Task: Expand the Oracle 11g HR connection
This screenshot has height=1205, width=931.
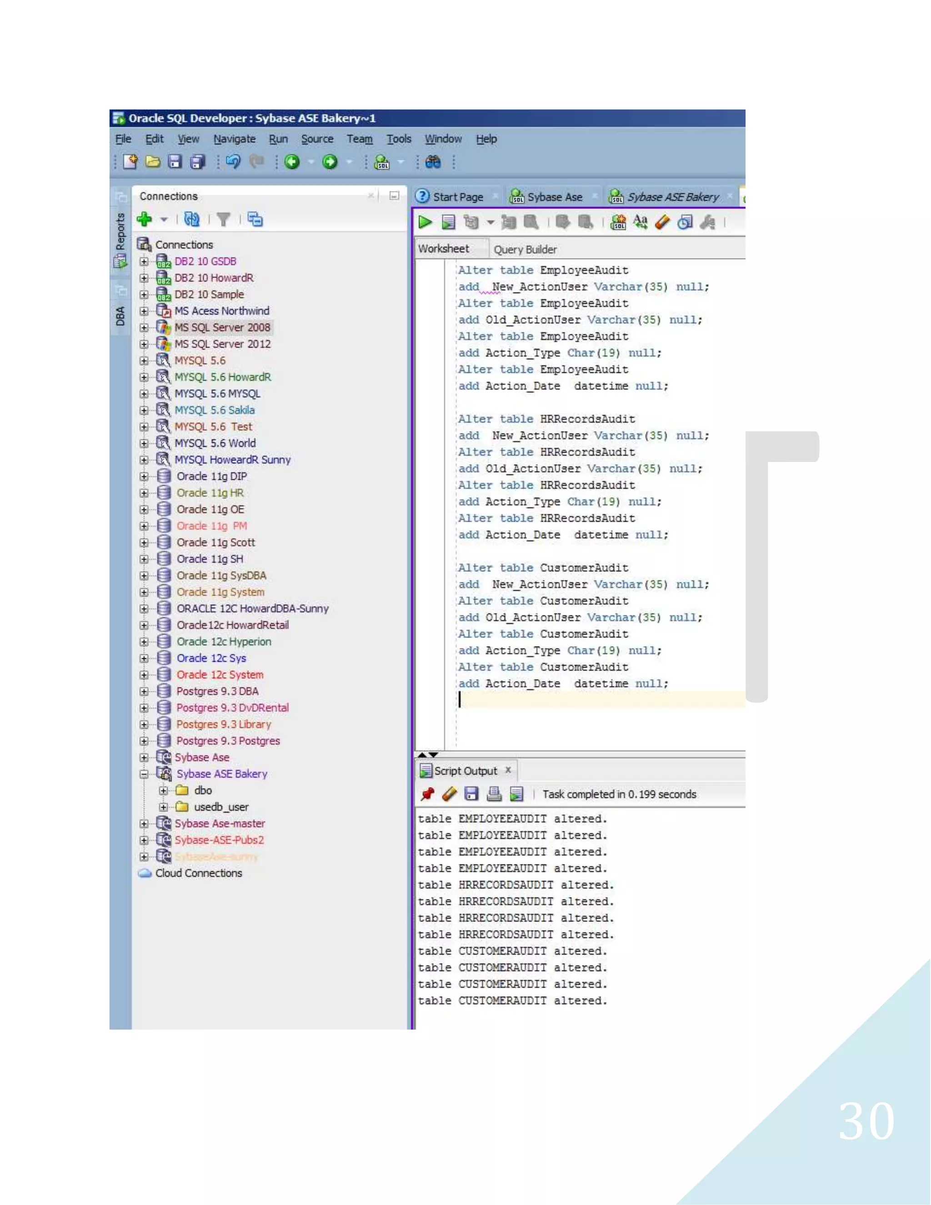Action: pyautogui.click(x=144, y=493)
